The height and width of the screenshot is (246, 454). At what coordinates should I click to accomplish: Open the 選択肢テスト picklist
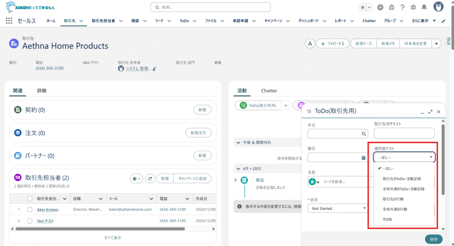pos(404,157)
